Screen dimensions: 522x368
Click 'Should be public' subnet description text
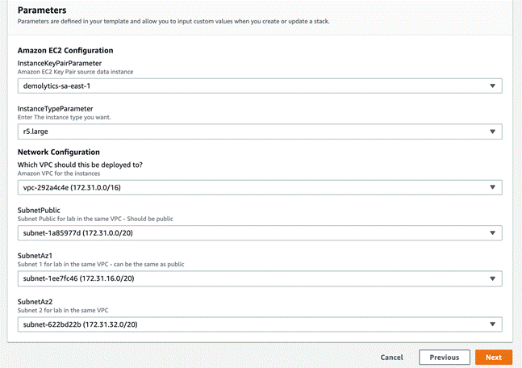(150, 219)
